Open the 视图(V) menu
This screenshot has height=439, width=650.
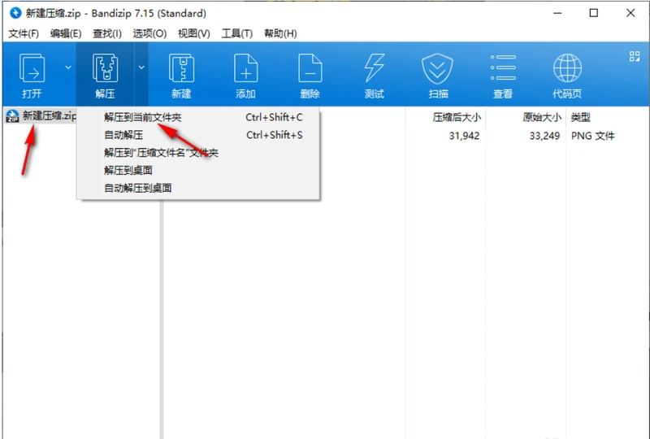point(194,33)
